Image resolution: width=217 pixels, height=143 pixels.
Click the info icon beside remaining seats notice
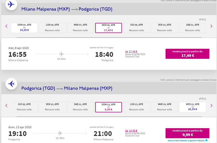click(206, 140)
